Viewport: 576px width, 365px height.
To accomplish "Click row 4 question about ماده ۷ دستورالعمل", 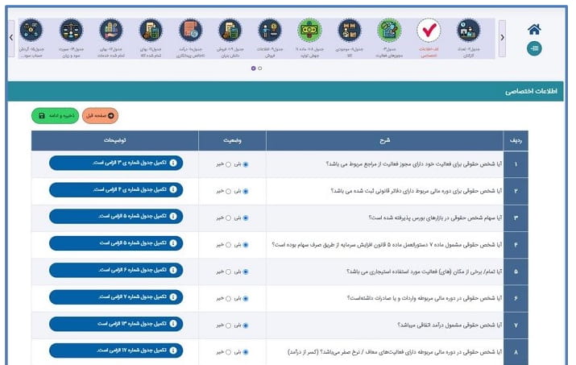I will [387, 244].
